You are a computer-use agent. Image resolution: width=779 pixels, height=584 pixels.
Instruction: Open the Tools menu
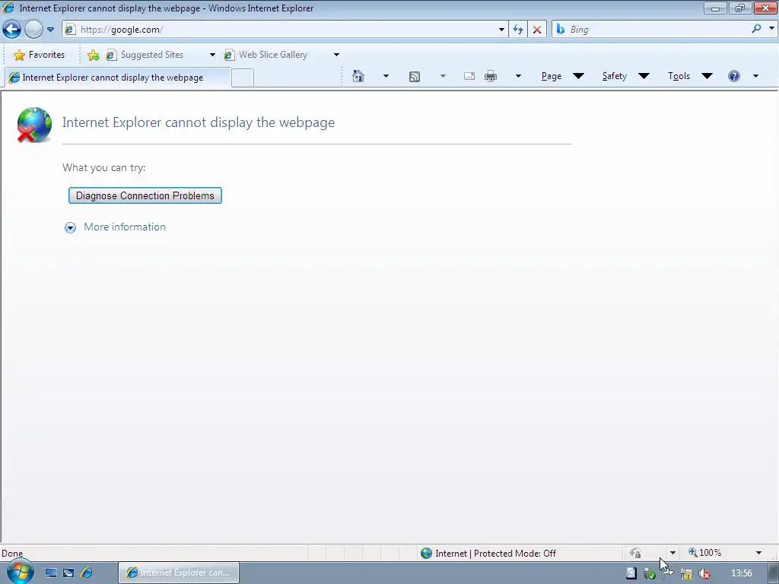coord(689,76)
